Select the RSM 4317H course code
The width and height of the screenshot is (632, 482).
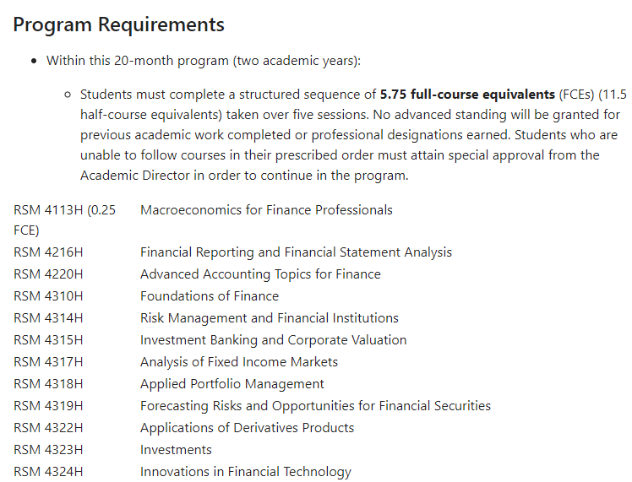coord(48,362)
